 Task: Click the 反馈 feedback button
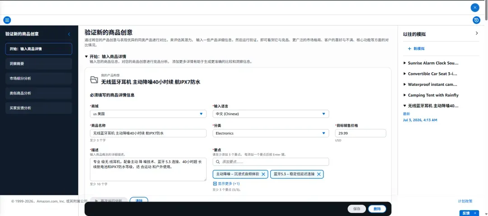coord(466,213)
